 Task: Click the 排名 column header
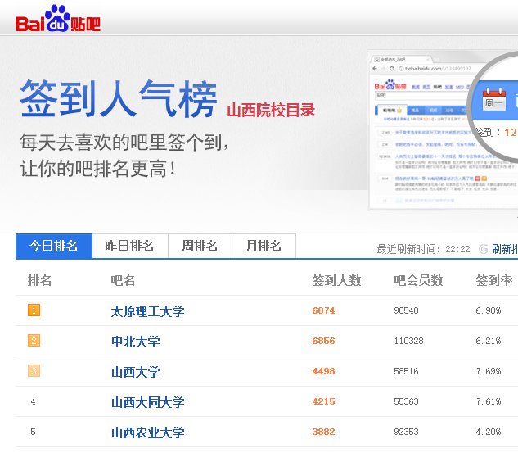pyautogui.click(x=39, y=280)
